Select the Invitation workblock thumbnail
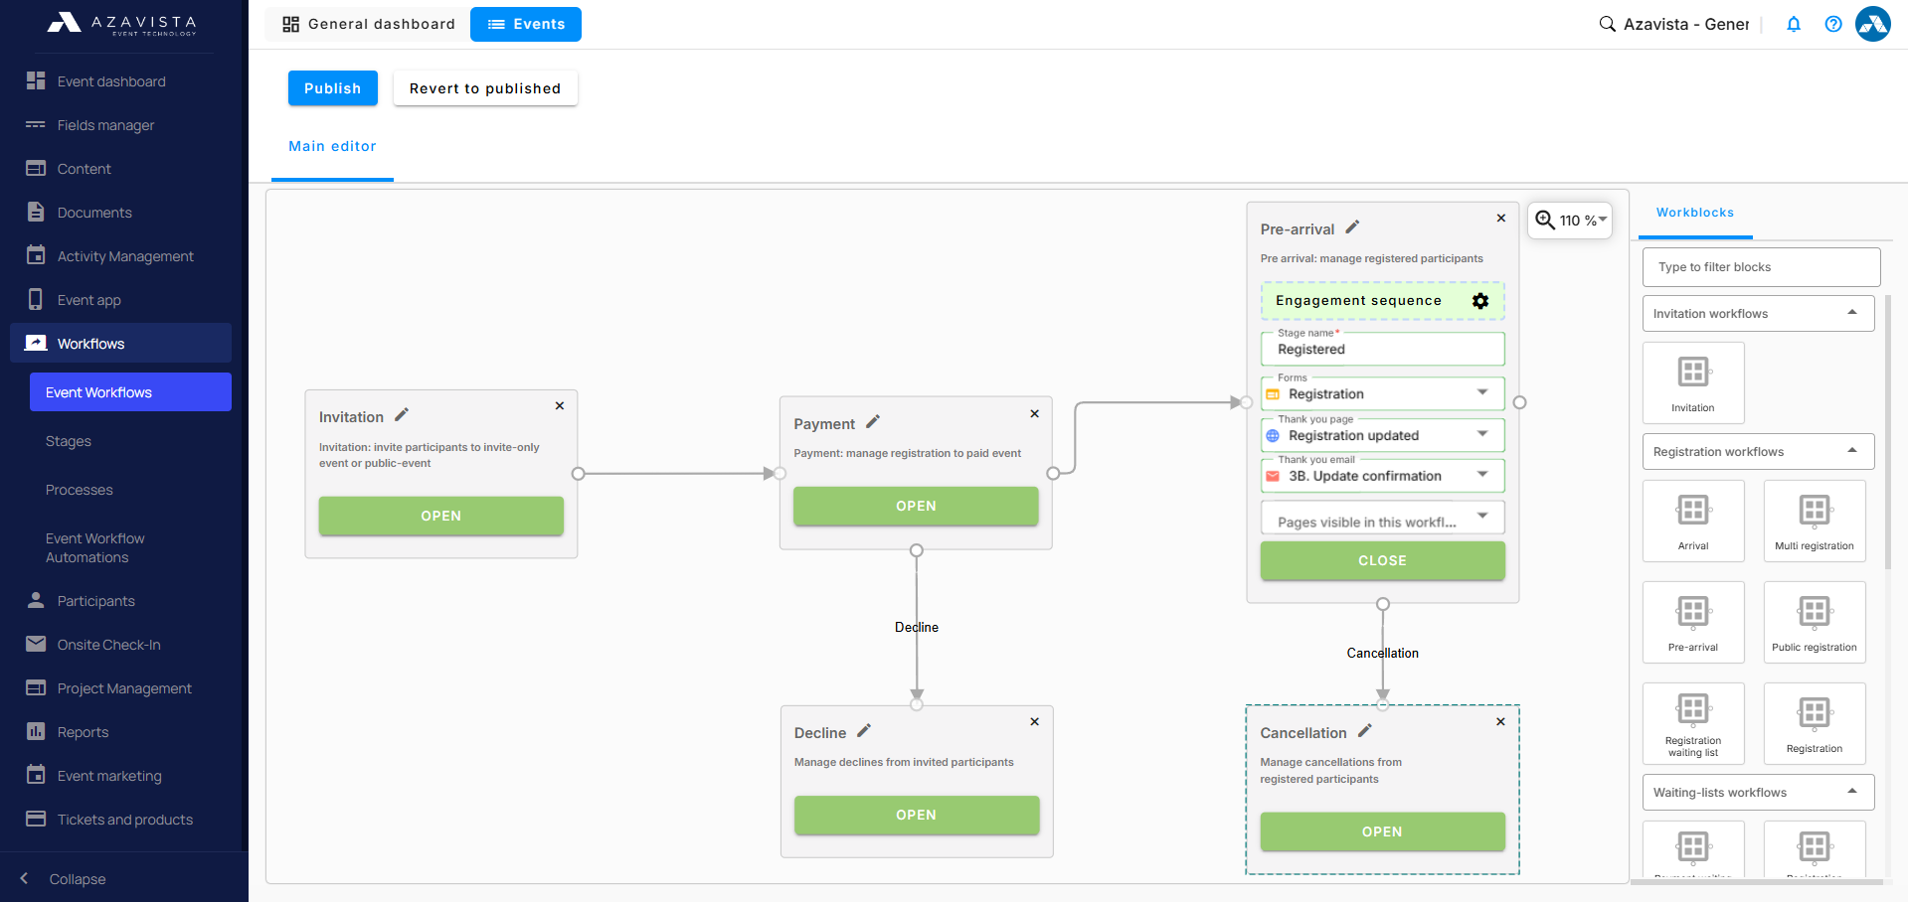This screenshot has height=902, width=1908. click(1693, 382)
